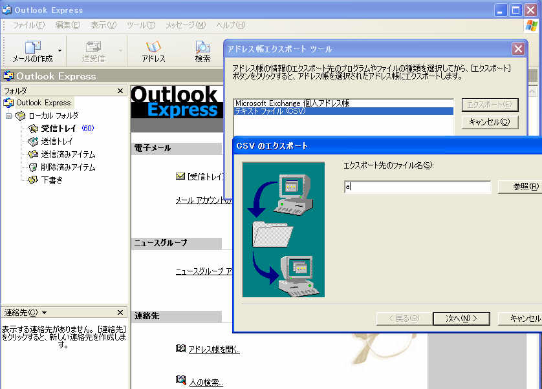Click キャンセル(C) in the address book export tool
The image size is (542, 389).
(x=490, y=122)
